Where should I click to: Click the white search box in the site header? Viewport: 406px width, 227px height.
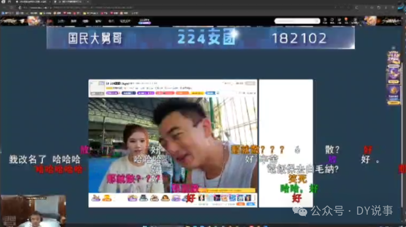297,21
